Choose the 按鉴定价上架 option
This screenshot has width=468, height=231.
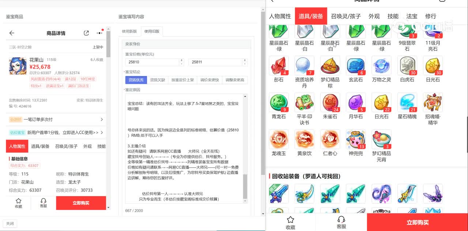point(183,80)
